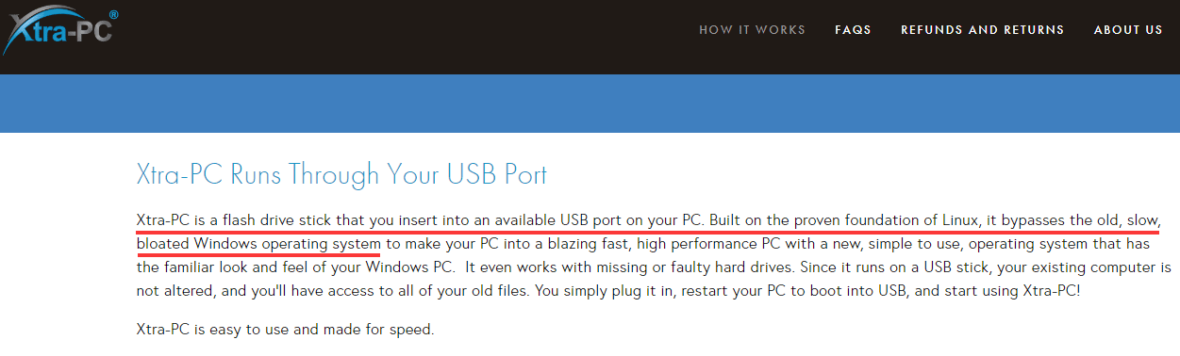Click the dark header area between logo and menu
This screenshot has width=1180, height=356.
pos(406,37)
